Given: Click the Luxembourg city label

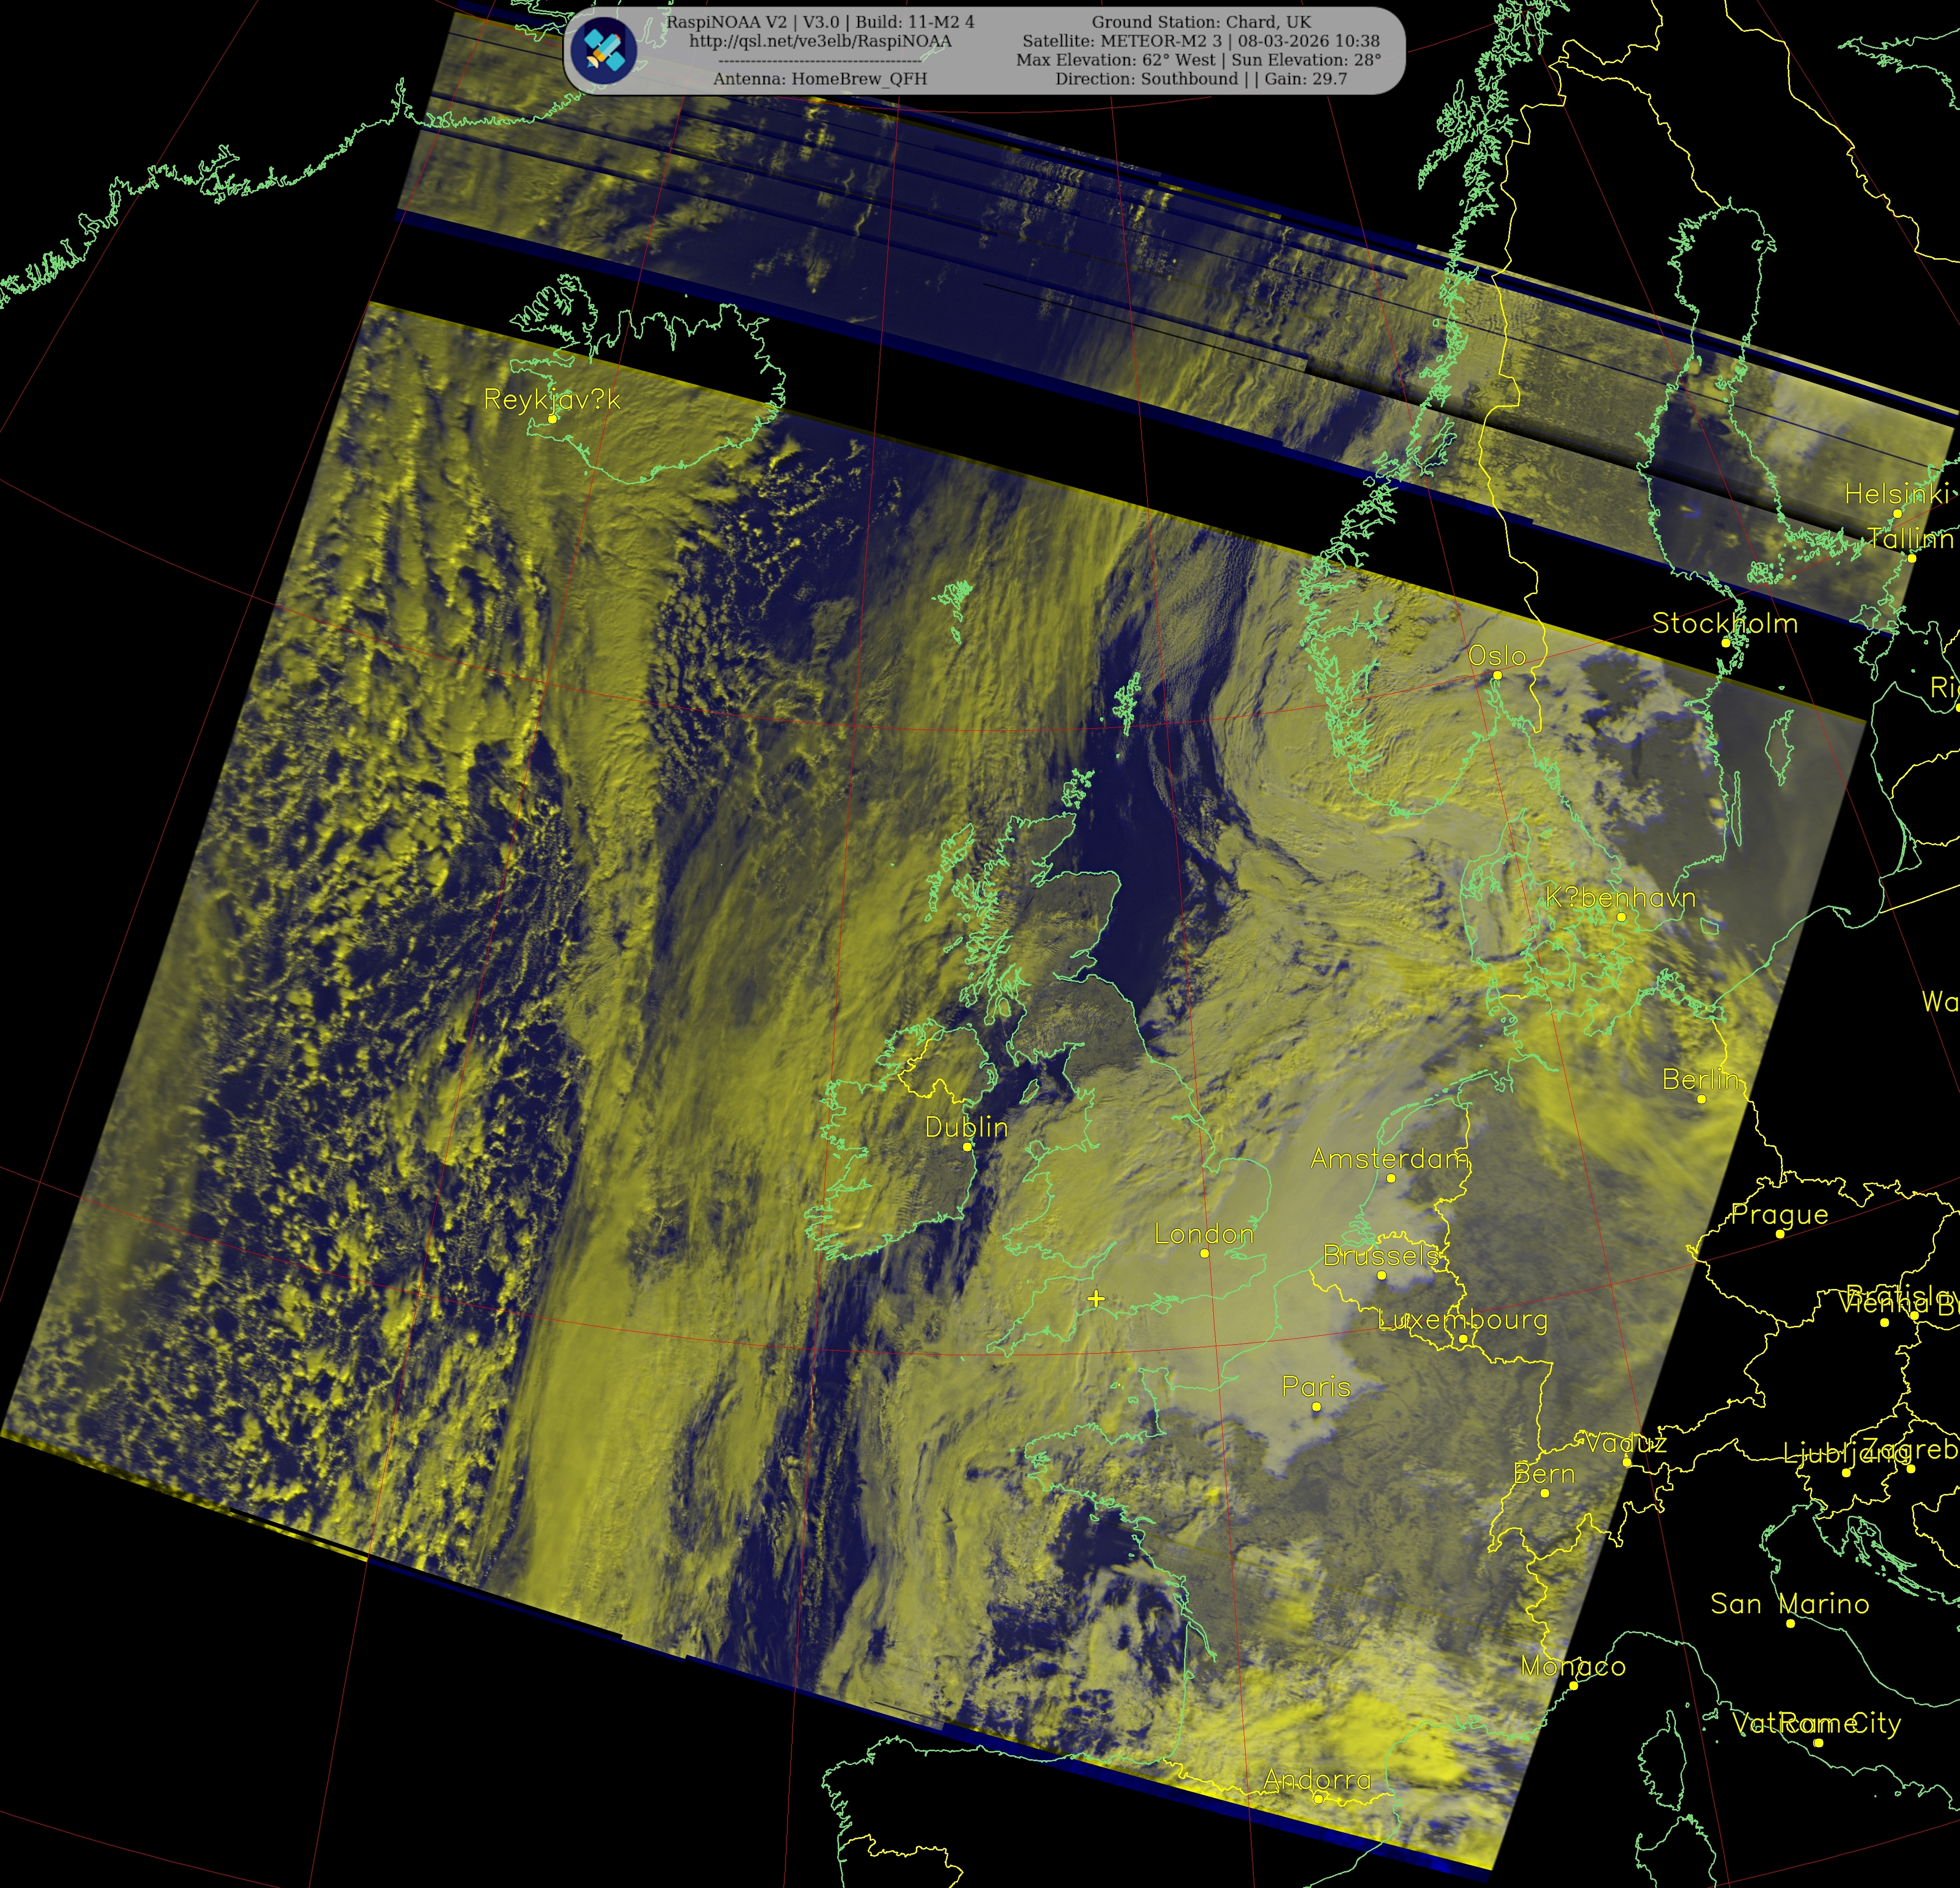Looking at the screenshot, I should [1462, 1320].
